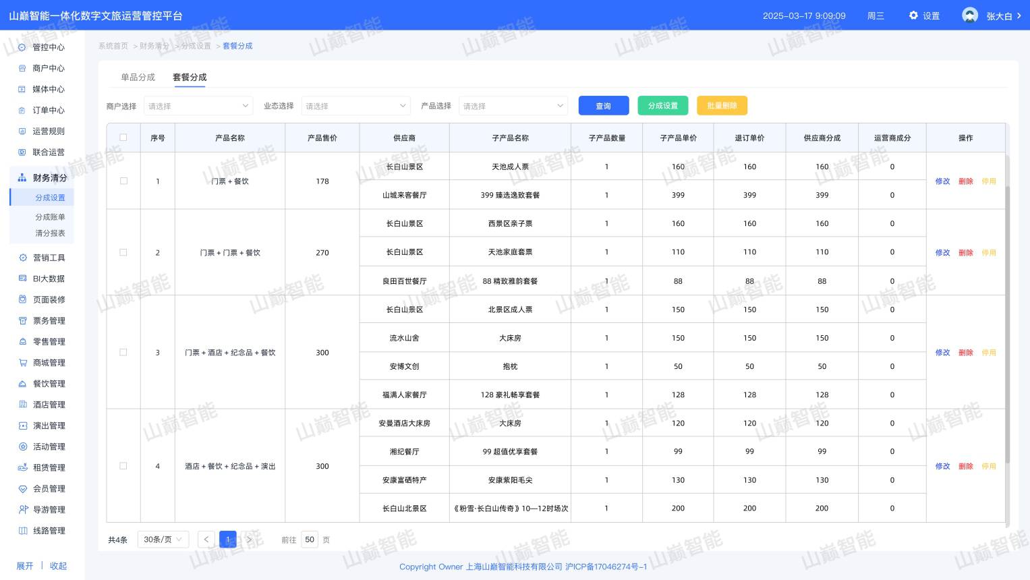Open the 业态选择 dropdown
Image resolution: width=1030 pixels, height=580 pixels.
355,106
